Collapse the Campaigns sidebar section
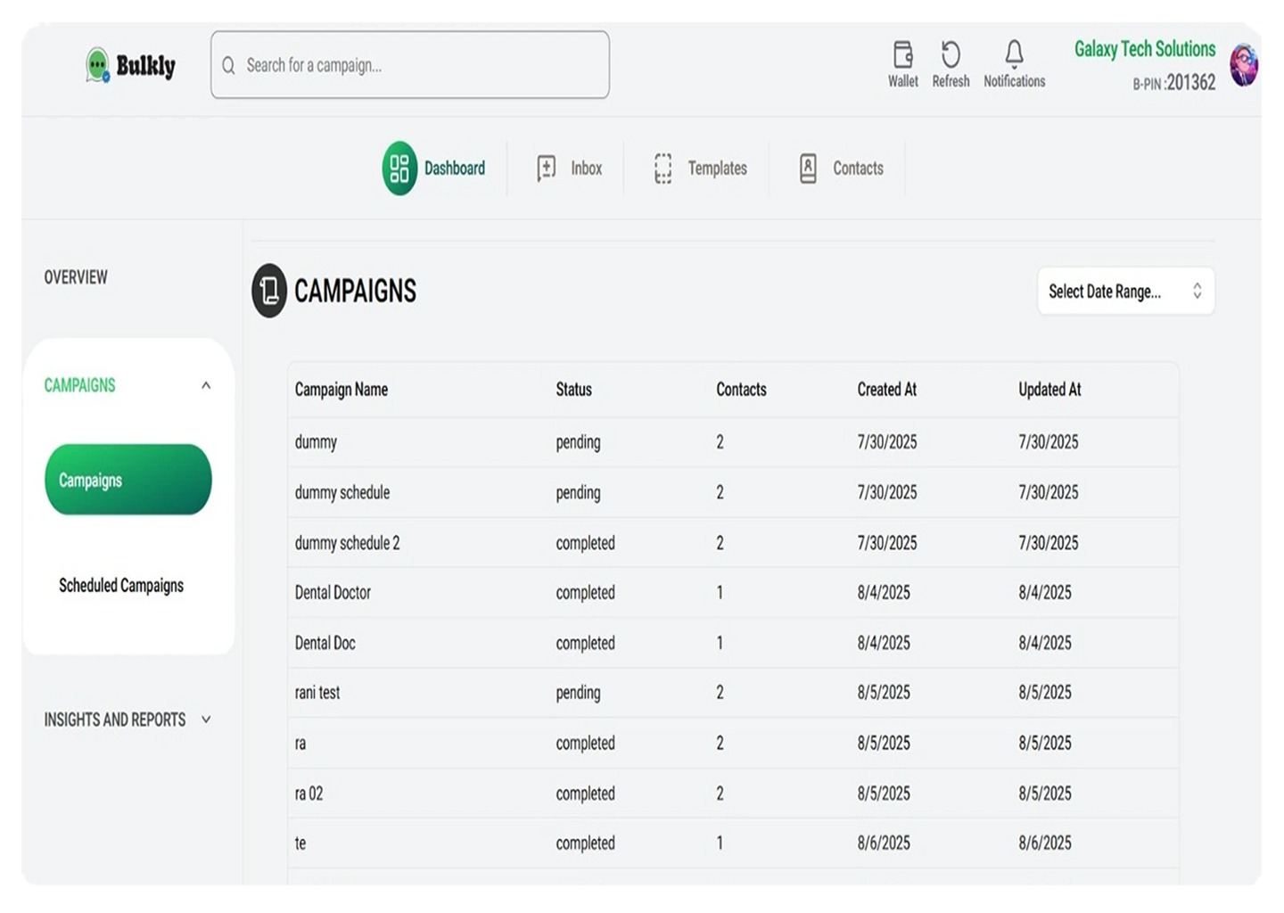The width and height of the screenshot is (1284, 913). click(206, 385)
